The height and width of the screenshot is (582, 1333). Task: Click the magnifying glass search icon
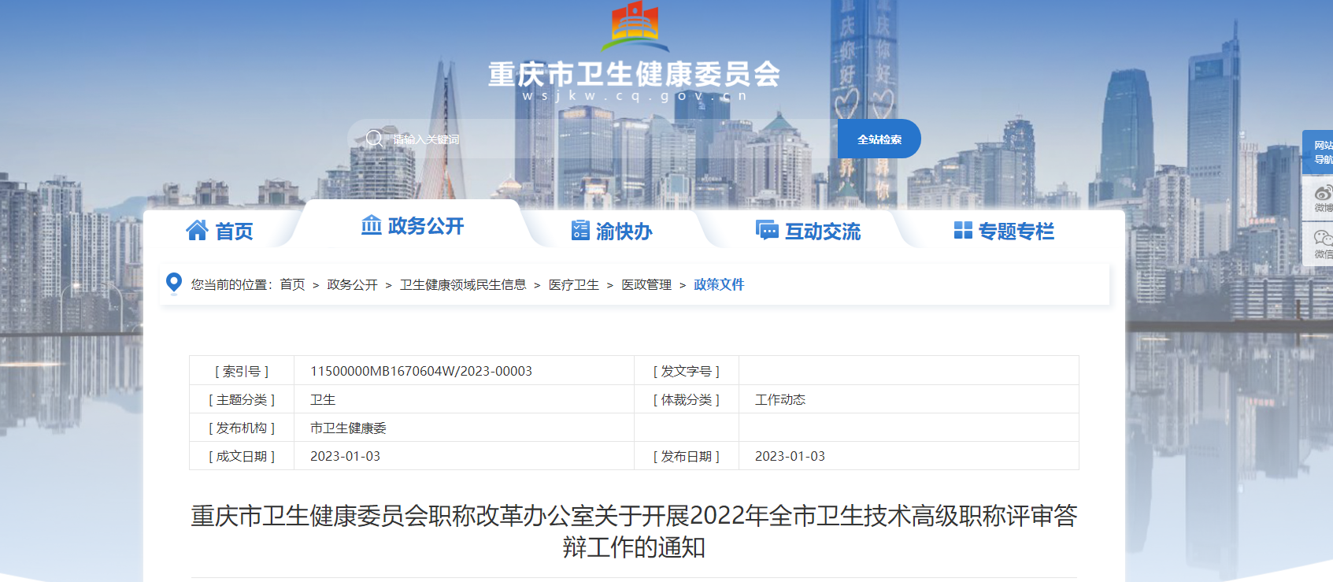pyautogui.click(x=375, y=139)
